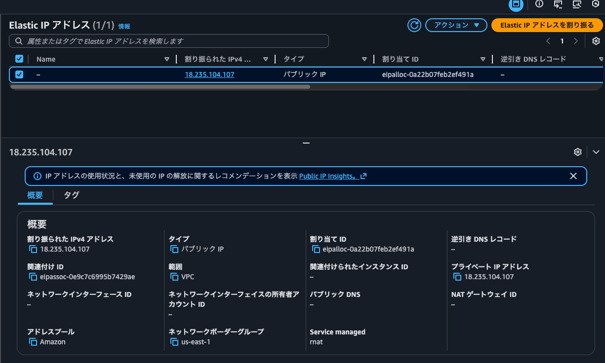Refresh the Elastic IP addresses list
The width and height of the screenshot is (605, 363).
pos(414,25)
